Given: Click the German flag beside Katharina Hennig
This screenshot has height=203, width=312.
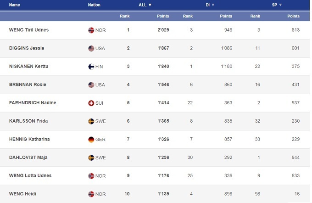Looking at the screenshot, I should [x=91, y=140].
